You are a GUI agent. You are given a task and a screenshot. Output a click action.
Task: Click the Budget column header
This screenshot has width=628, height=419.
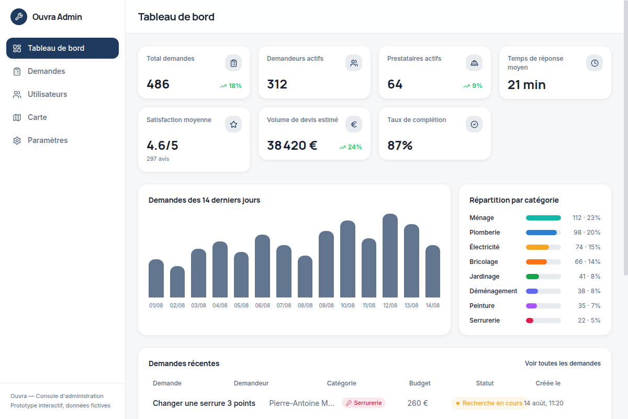(x=420, y=383)
